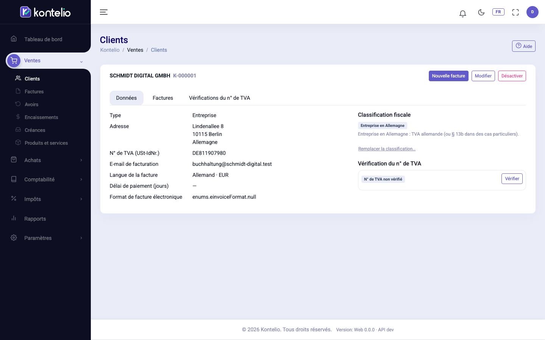The image size is (545, 340).
Task: Expand the Paramètres menu chevron
Action: pos(81,238)
